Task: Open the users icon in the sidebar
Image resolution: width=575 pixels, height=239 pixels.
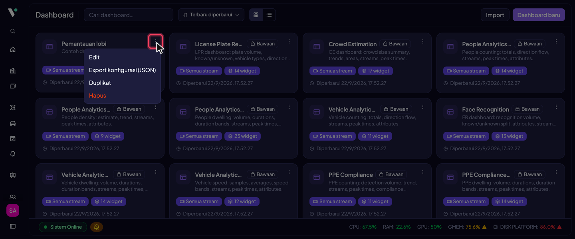Action: click(x=13, y=197)
